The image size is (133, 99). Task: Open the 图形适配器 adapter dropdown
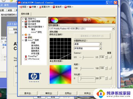click(113, 29)
